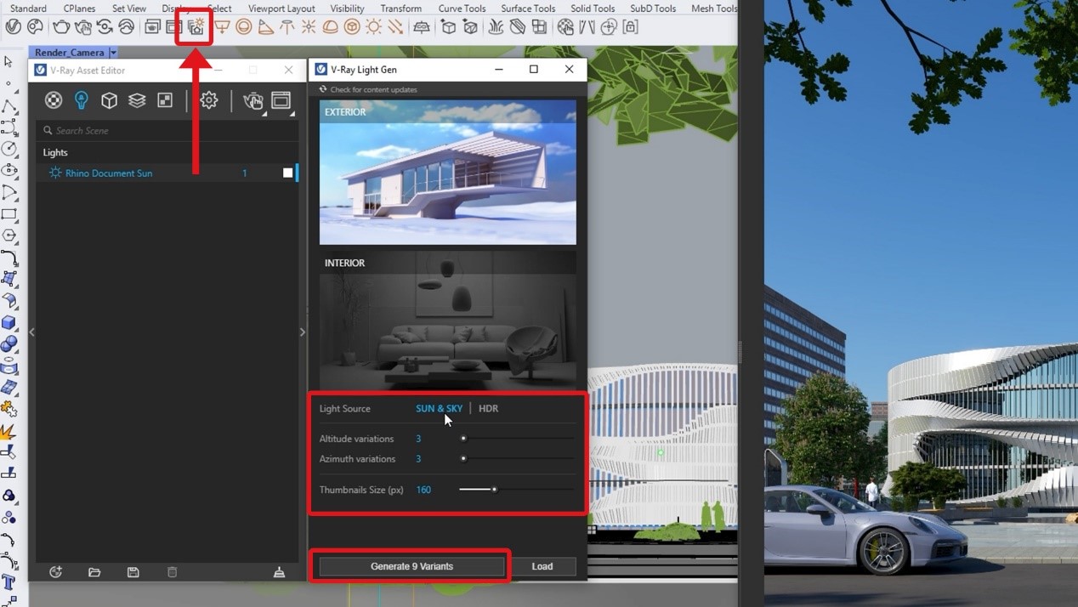The height and width of the screenshot is (607, 1078).
Task: Open the Surface Tools toolbar tab
Action: coord(527,9)
